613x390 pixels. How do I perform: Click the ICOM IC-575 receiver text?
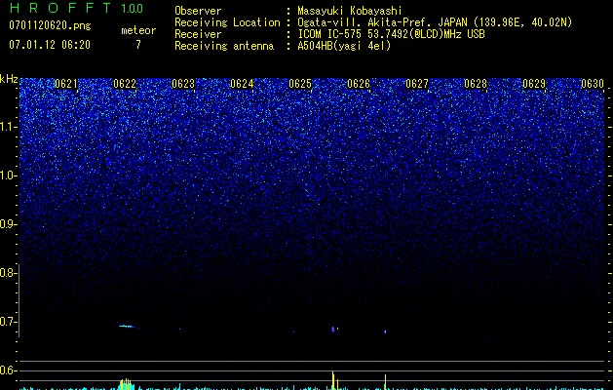[391, 34]
